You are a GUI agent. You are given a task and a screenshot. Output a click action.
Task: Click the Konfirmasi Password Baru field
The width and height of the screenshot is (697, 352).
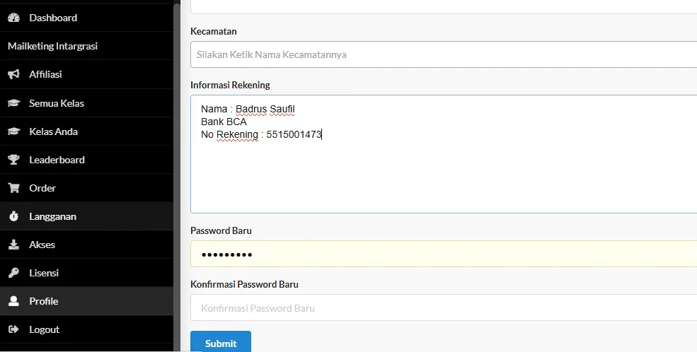(443, 308)
